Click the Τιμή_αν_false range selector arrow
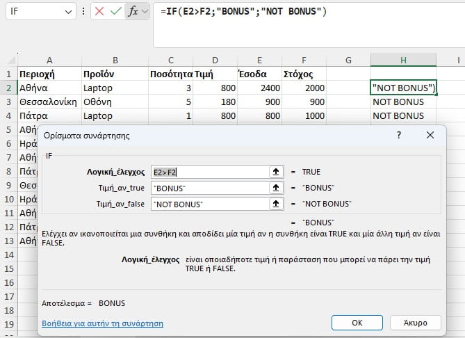The width and height of the screenshot is (465, 338). (276, 204)
